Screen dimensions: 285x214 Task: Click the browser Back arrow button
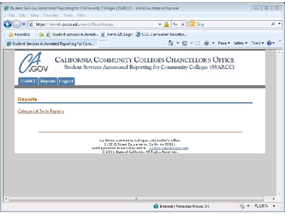point(8,24)
